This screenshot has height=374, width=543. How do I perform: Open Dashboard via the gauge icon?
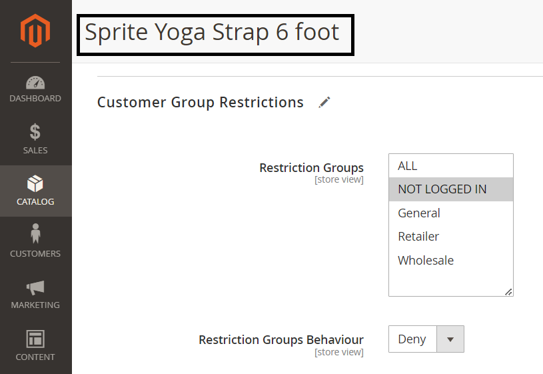pyautogui.click(x=35, y=83)
